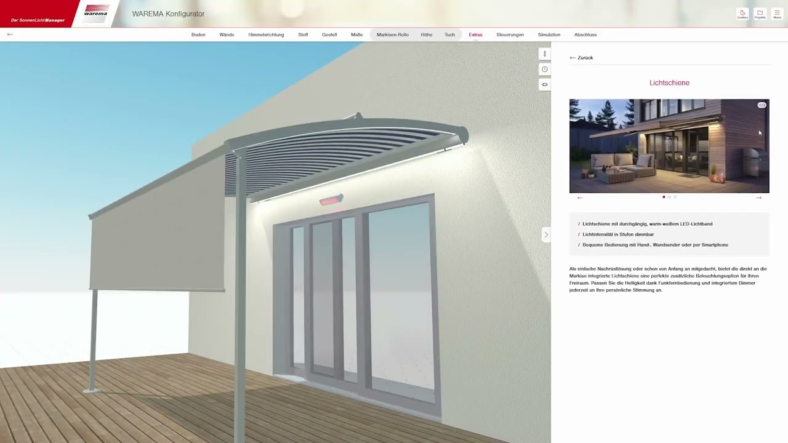Screen dimensions: 788x443
Task: Switch to the Höhe step
Action: pyautogui.click(x=427, y=34)
